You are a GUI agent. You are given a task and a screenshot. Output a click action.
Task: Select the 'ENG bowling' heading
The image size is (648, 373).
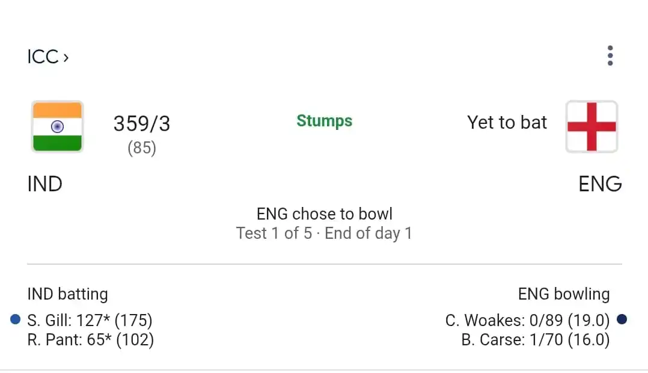564,294
